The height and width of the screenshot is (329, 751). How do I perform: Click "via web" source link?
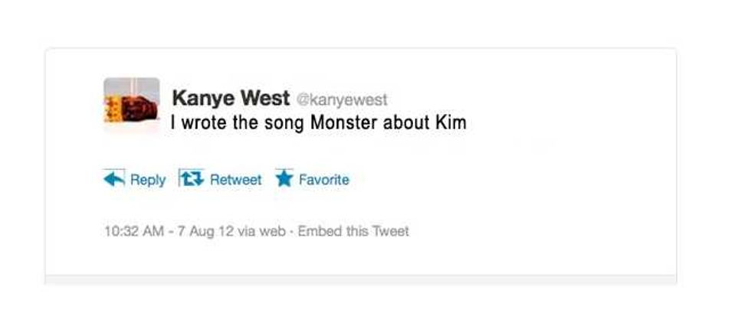click(x=262, y=231)
